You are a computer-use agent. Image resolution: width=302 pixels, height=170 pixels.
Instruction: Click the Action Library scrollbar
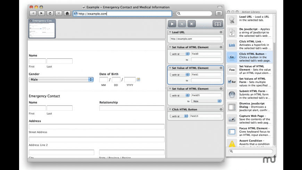click(275, 80)
